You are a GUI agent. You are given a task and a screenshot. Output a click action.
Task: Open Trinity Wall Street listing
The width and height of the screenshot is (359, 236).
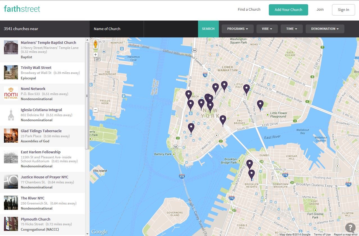tap(36, 68)
